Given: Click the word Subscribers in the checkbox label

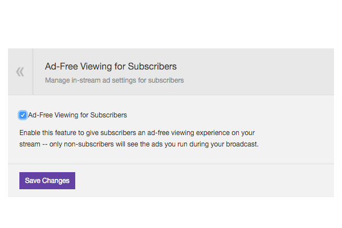Looking at the screenshot, I should tap(108, 115).
